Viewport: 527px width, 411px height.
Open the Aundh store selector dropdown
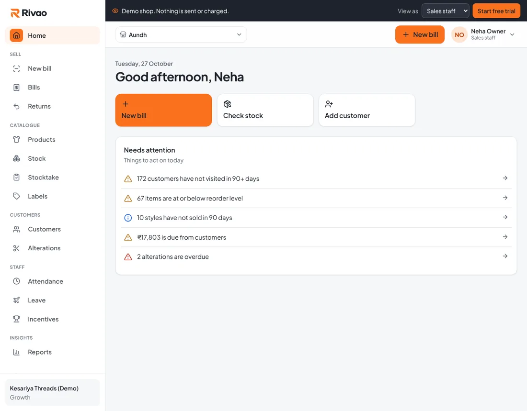[181, 34]
